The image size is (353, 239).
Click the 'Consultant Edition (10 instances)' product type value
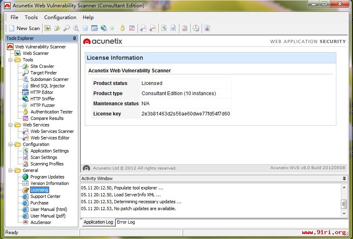point(179,93)
